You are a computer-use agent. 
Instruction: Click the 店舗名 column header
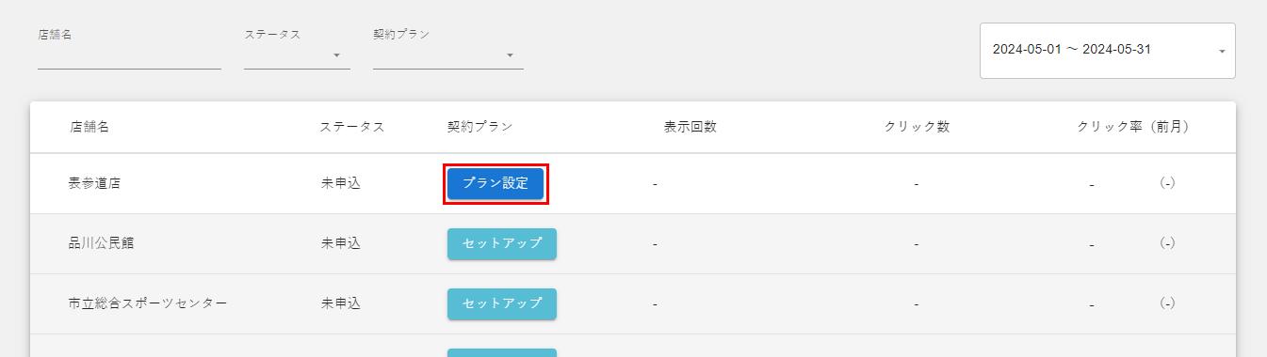pos(89,127)
